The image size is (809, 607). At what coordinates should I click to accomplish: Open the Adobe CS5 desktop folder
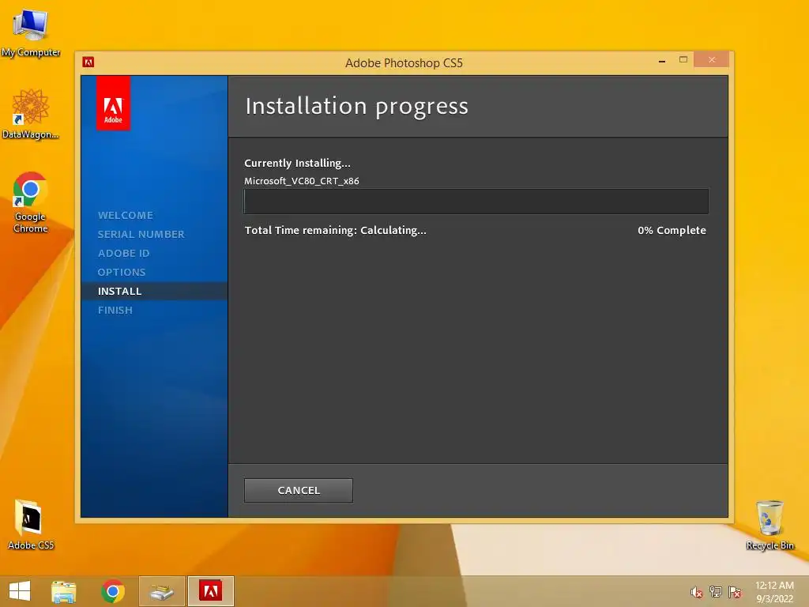tap(31, 525)
